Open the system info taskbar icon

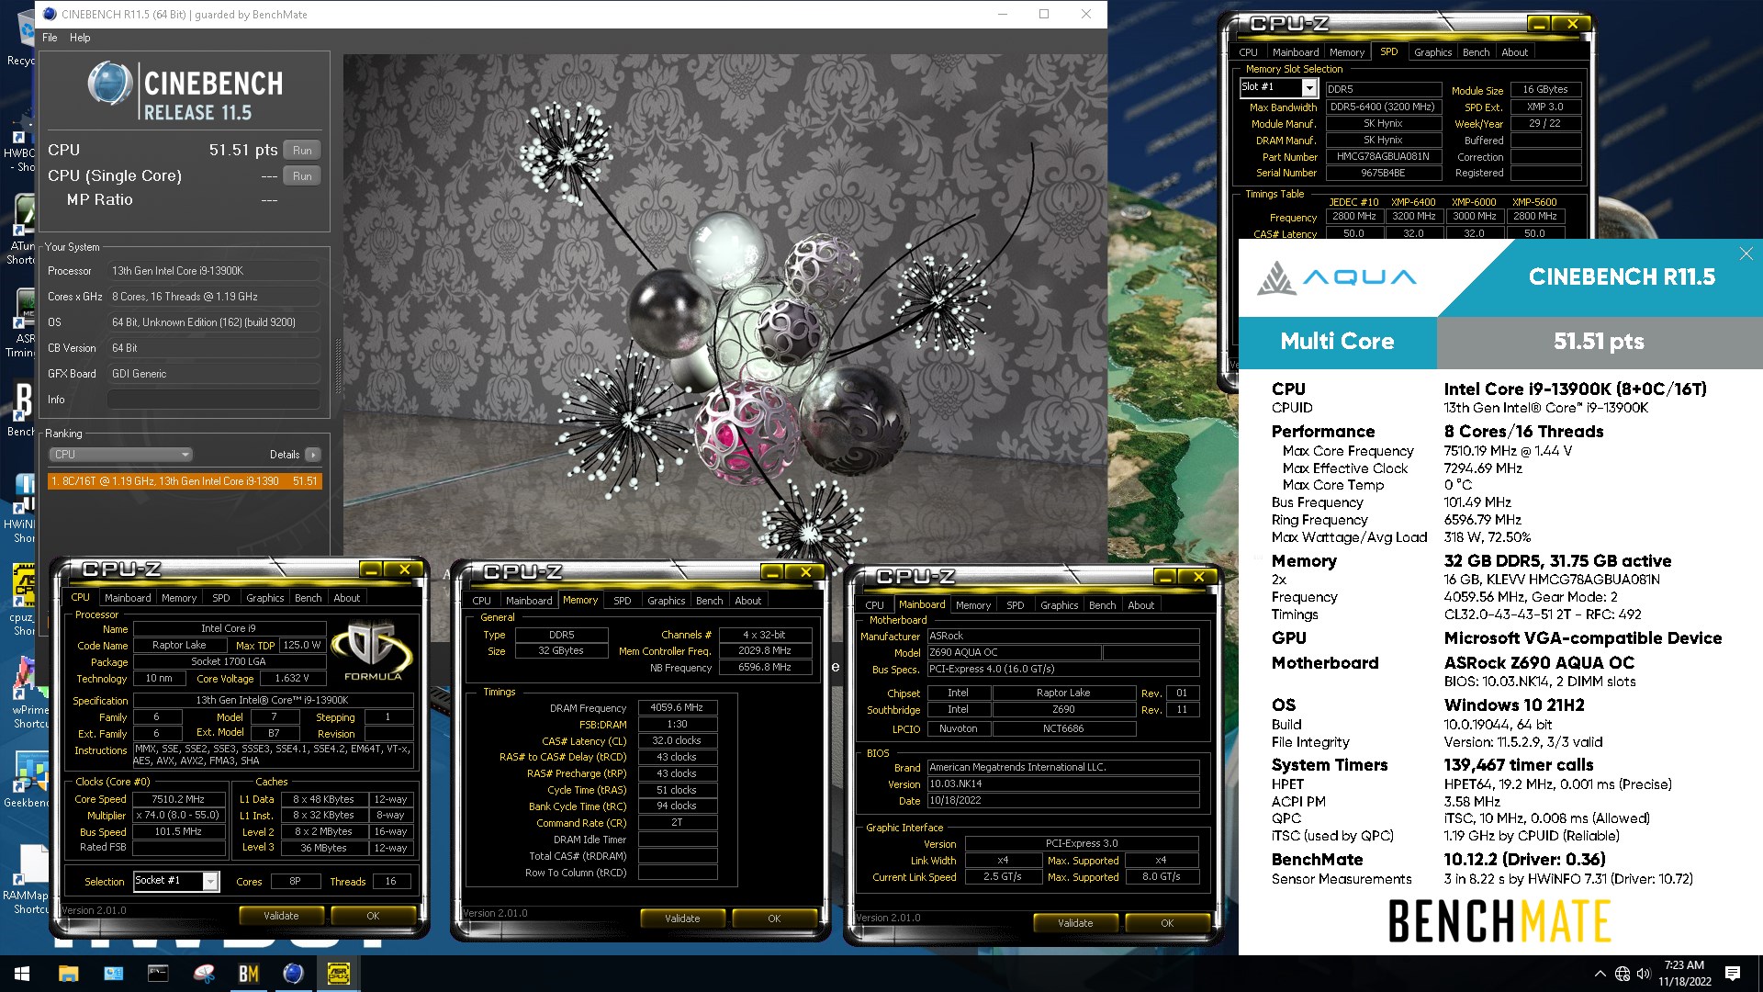pos(113,974)
